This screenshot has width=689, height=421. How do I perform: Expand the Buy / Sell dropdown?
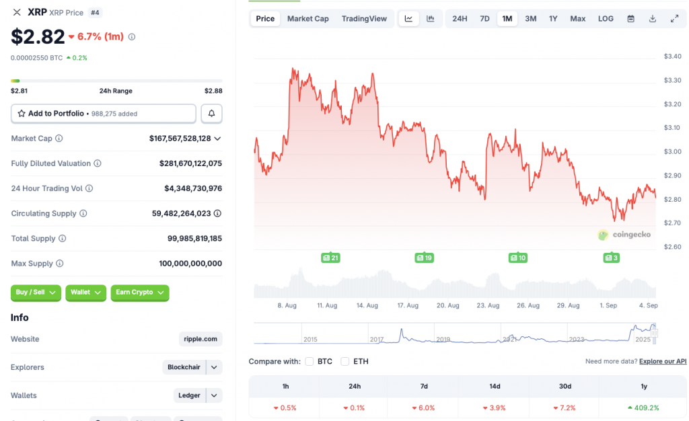[x=36, y=293]
